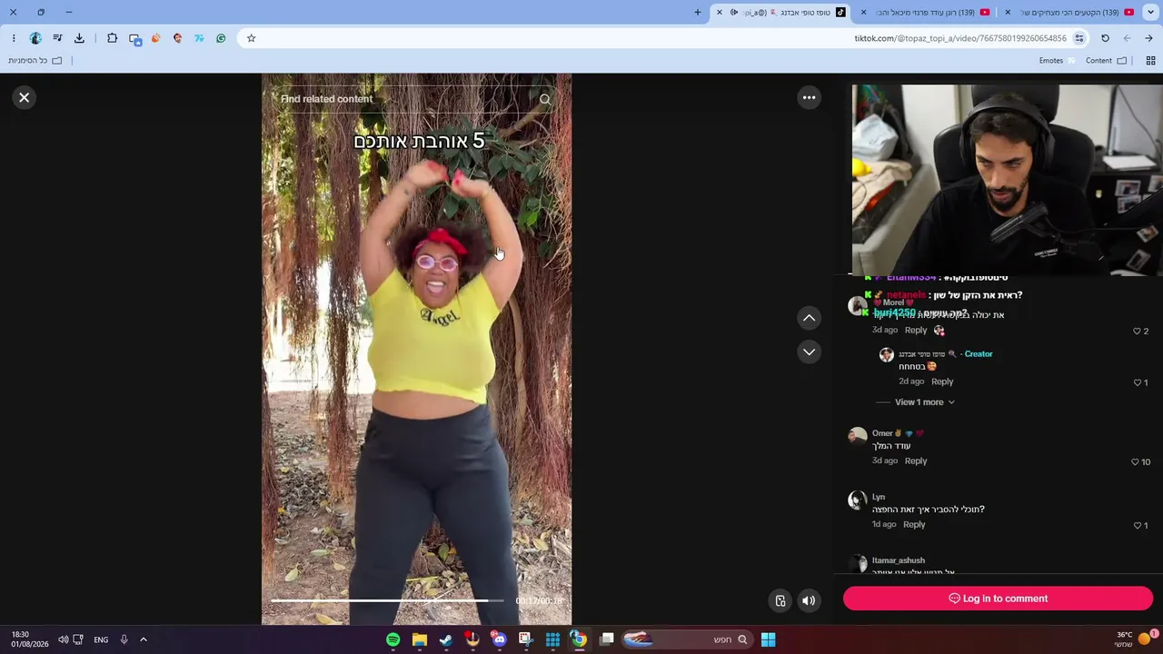This screenshot has height=654, width=1163.
Task: Open Lyn's profile avatar
Action: tap(858, 500)
